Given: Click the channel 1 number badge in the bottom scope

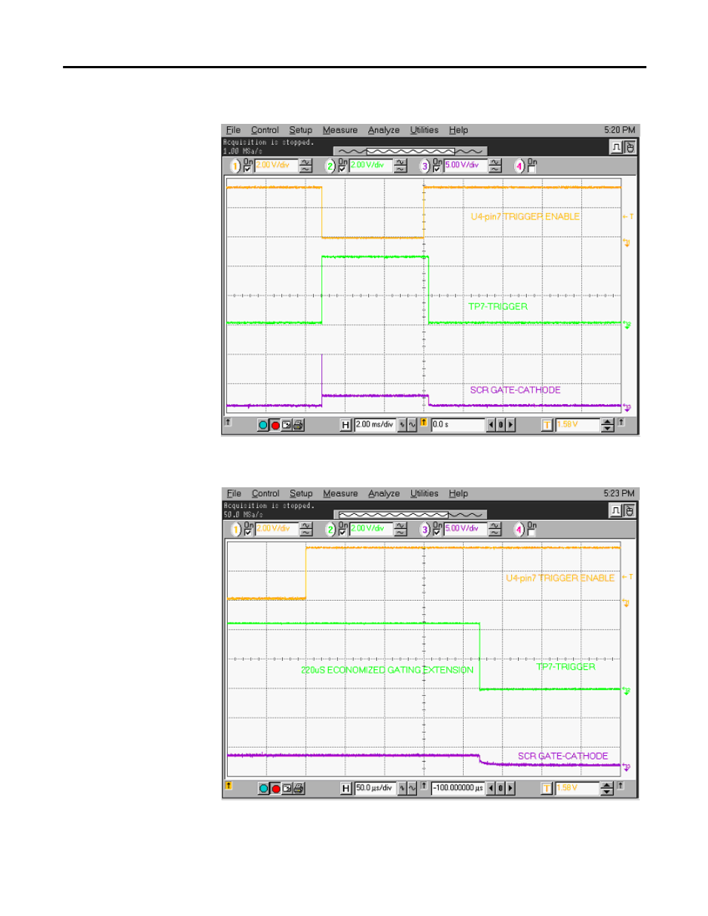Looking at the screenshot, I should (x=236, y=530).
